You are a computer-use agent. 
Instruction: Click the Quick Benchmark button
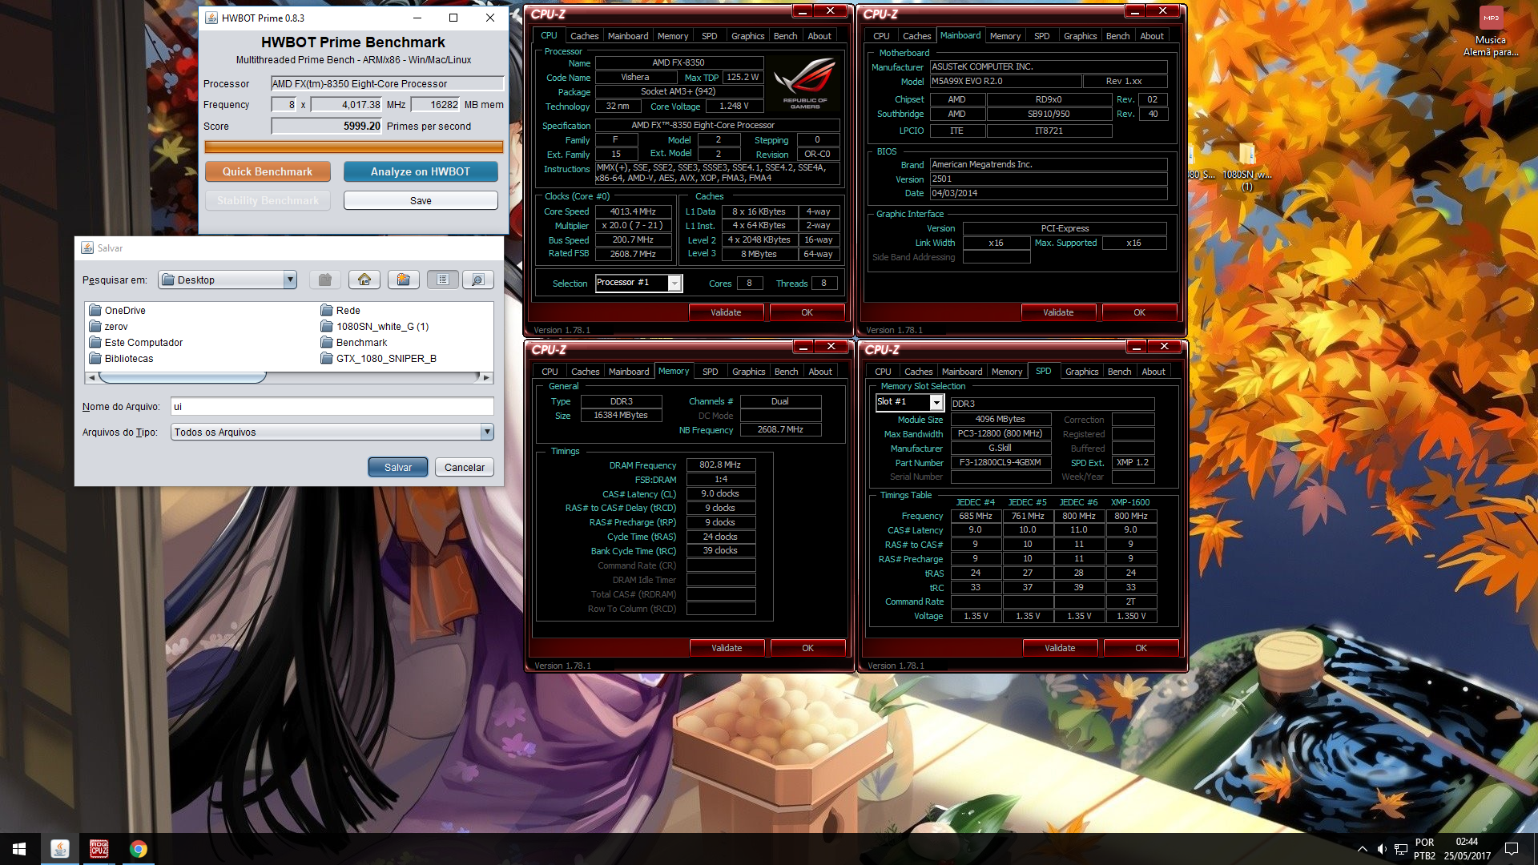268,171
